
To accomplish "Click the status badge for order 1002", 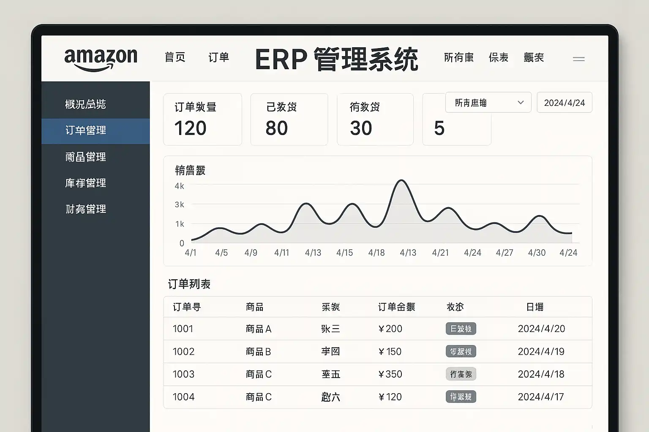I will 461,351.
